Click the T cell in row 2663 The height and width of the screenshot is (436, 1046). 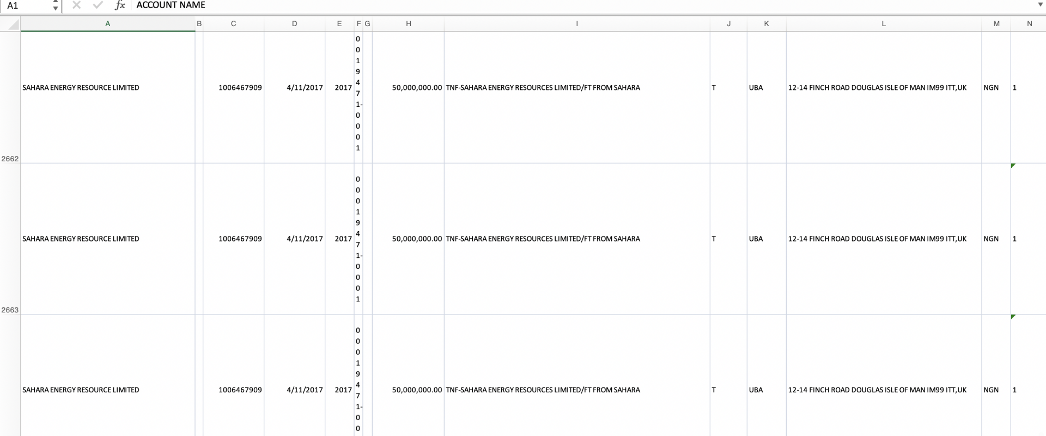[714, 239]
